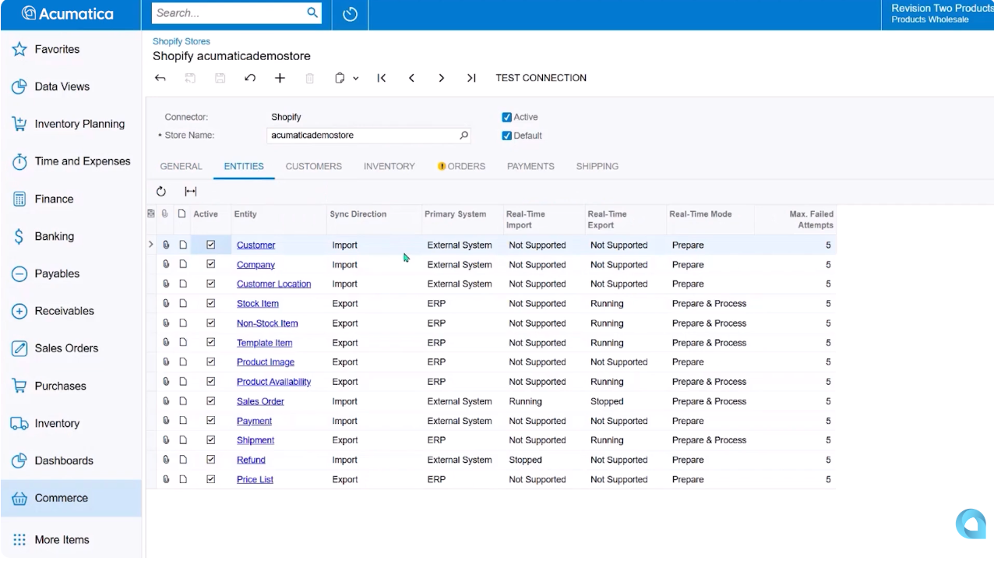Refresh the entities grid
The image size is (994, 561).
(161, 191)
